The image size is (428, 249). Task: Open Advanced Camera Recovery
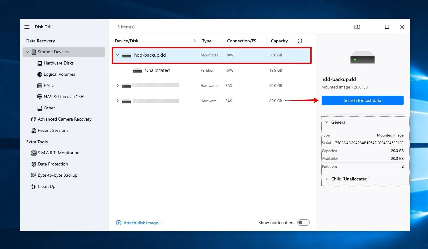(x=64, y=119)
